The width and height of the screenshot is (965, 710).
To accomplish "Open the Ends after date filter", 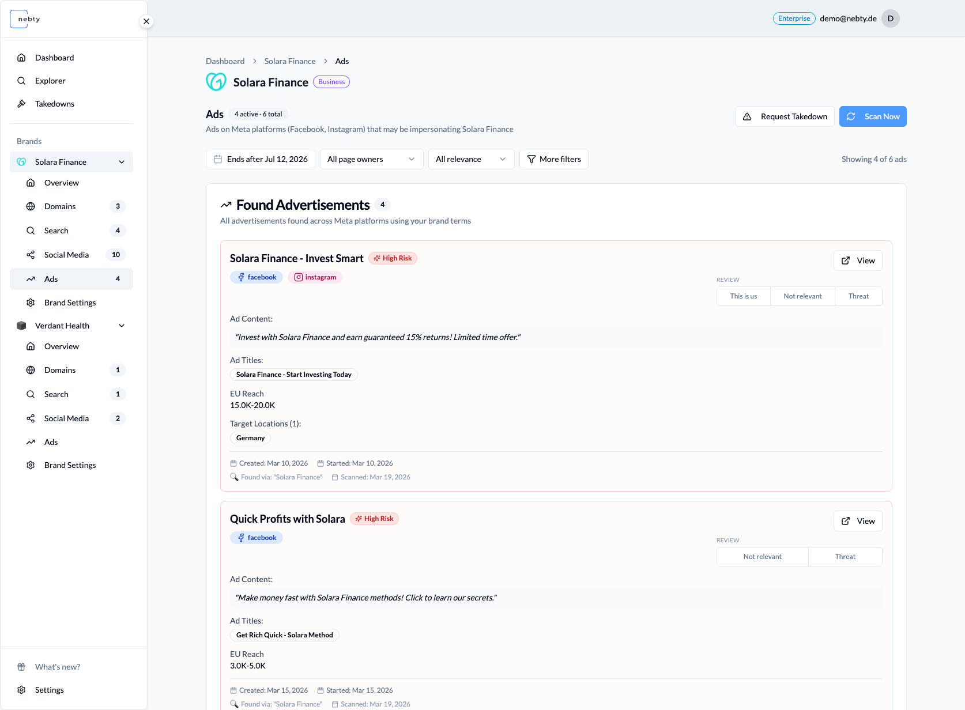I will (261, 159).
